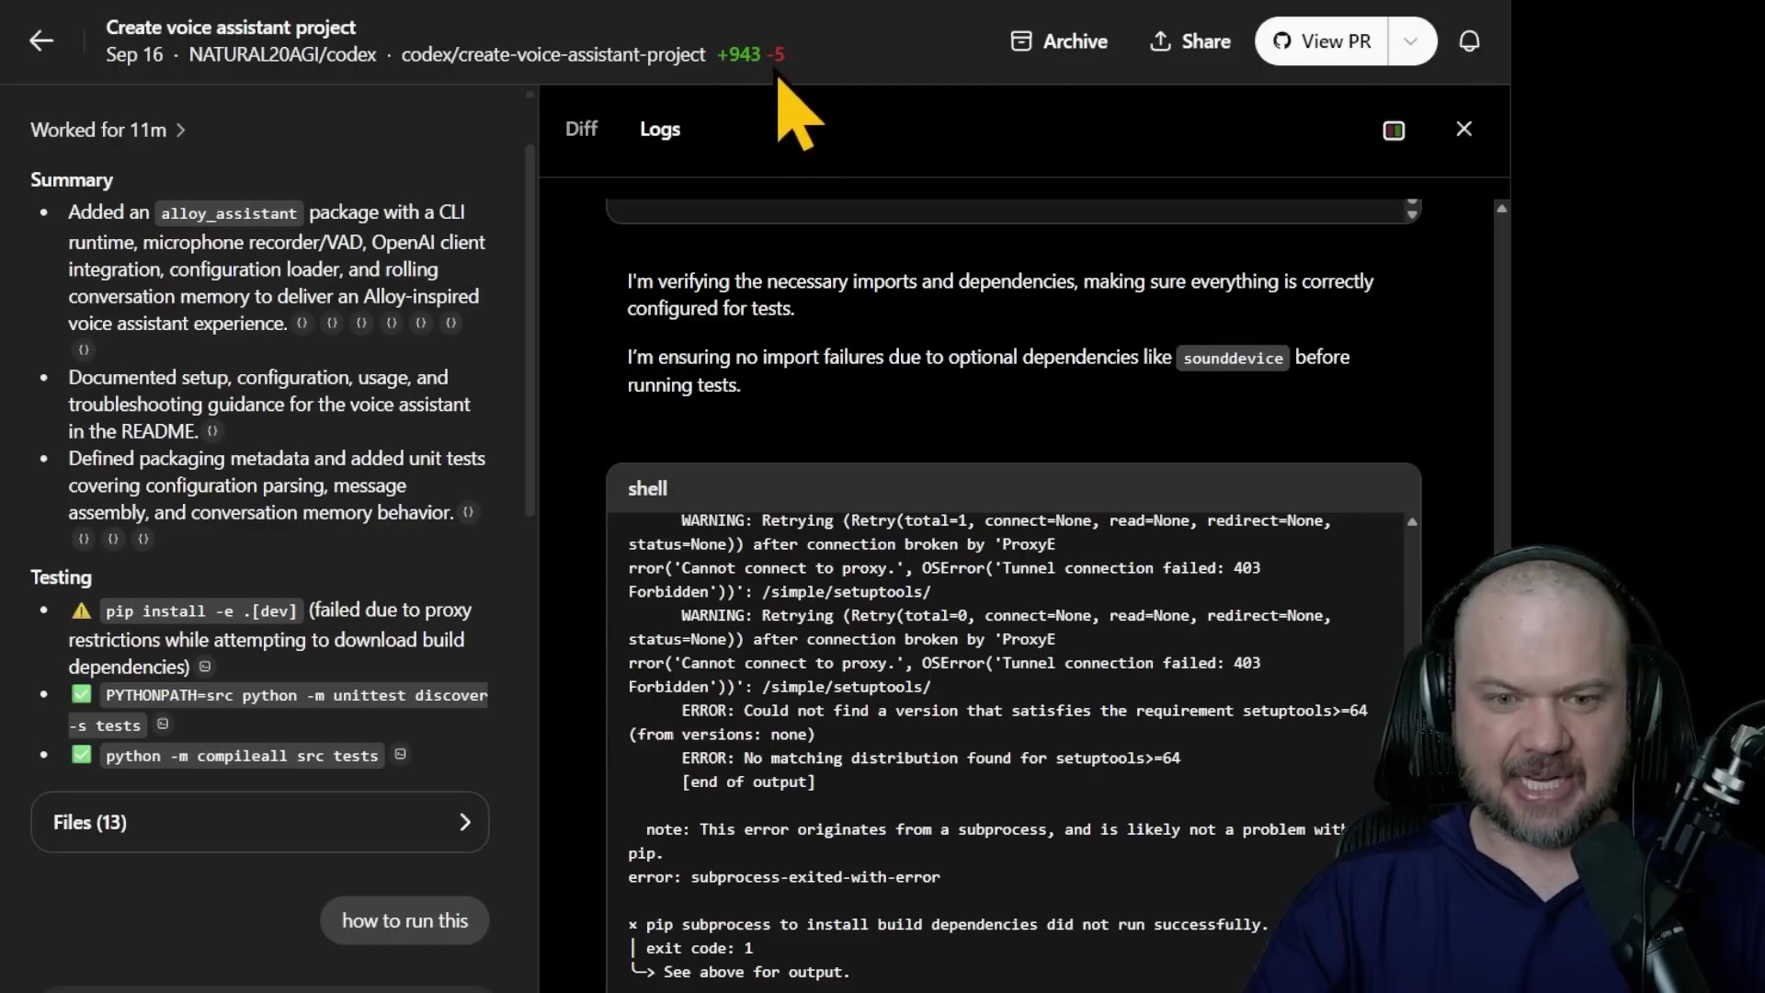
Task: Click the Summary heading
Action: click(x=72, y=179)
